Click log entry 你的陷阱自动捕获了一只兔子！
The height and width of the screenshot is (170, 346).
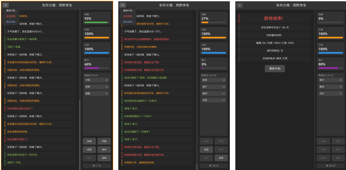point(157,101)
